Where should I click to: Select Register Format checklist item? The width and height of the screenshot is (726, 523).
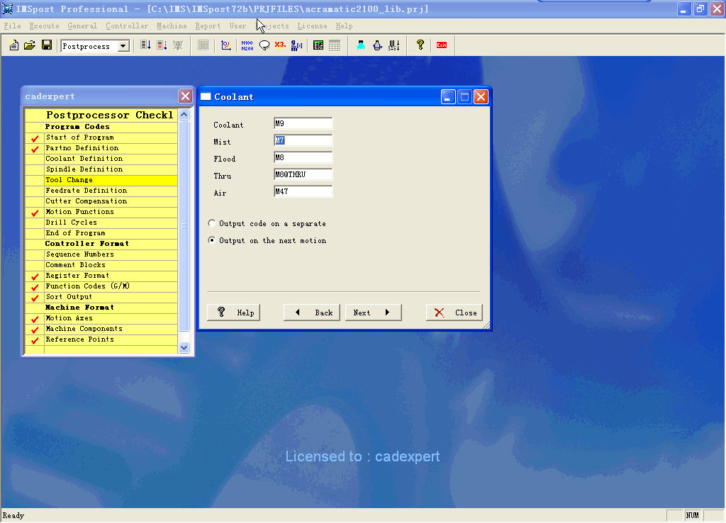pos(111,276)
